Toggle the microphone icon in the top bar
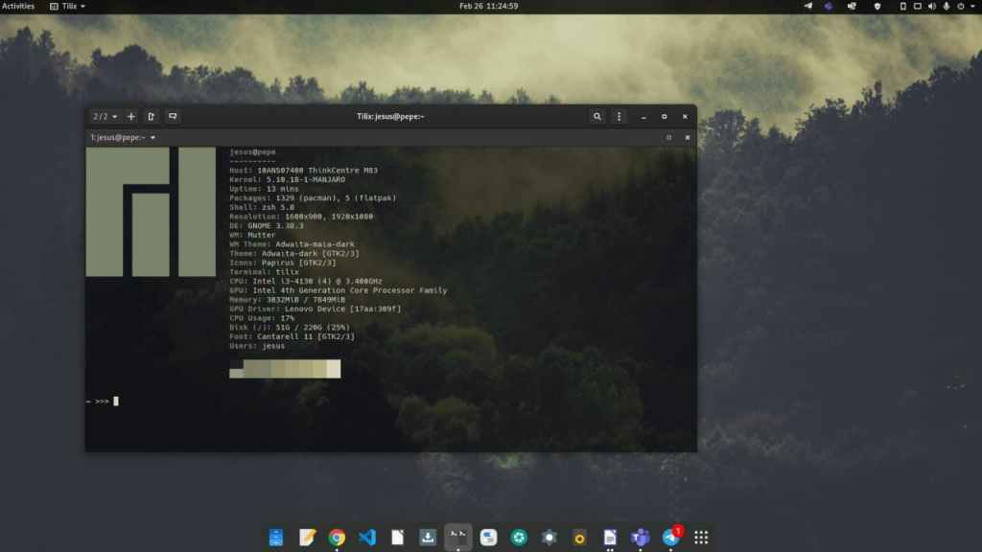The image size is (982, 552). tap(947, 6)
